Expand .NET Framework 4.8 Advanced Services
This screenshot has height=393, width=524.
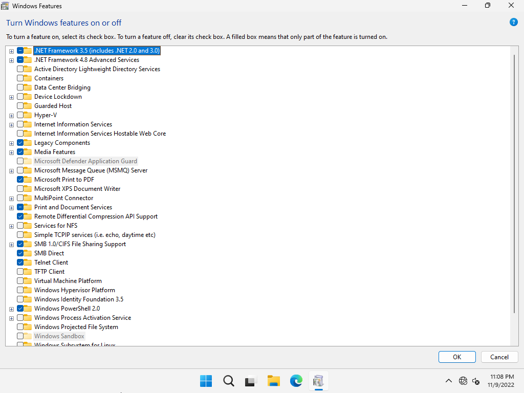pyautogui.click(x=11, y=60)
